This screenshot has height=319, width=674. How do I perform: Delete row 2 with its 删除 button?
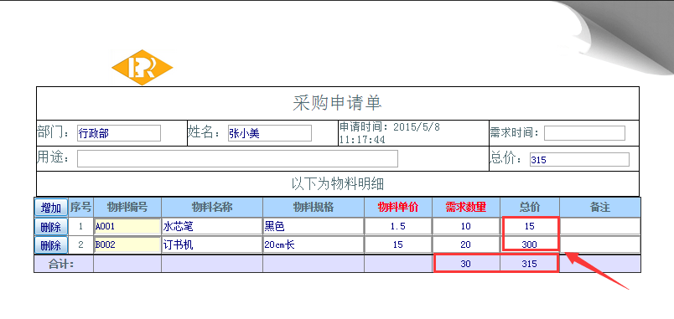click(51, 245)
